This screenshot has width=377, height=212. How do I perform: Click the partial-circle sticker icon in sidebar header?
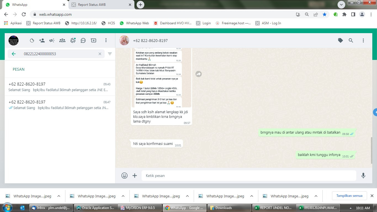coord(32,41)
